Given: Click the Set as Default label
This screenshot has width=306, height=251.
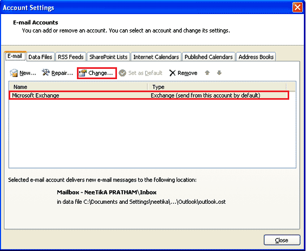Looking at the screenshot, I should [x=145, y=73].
